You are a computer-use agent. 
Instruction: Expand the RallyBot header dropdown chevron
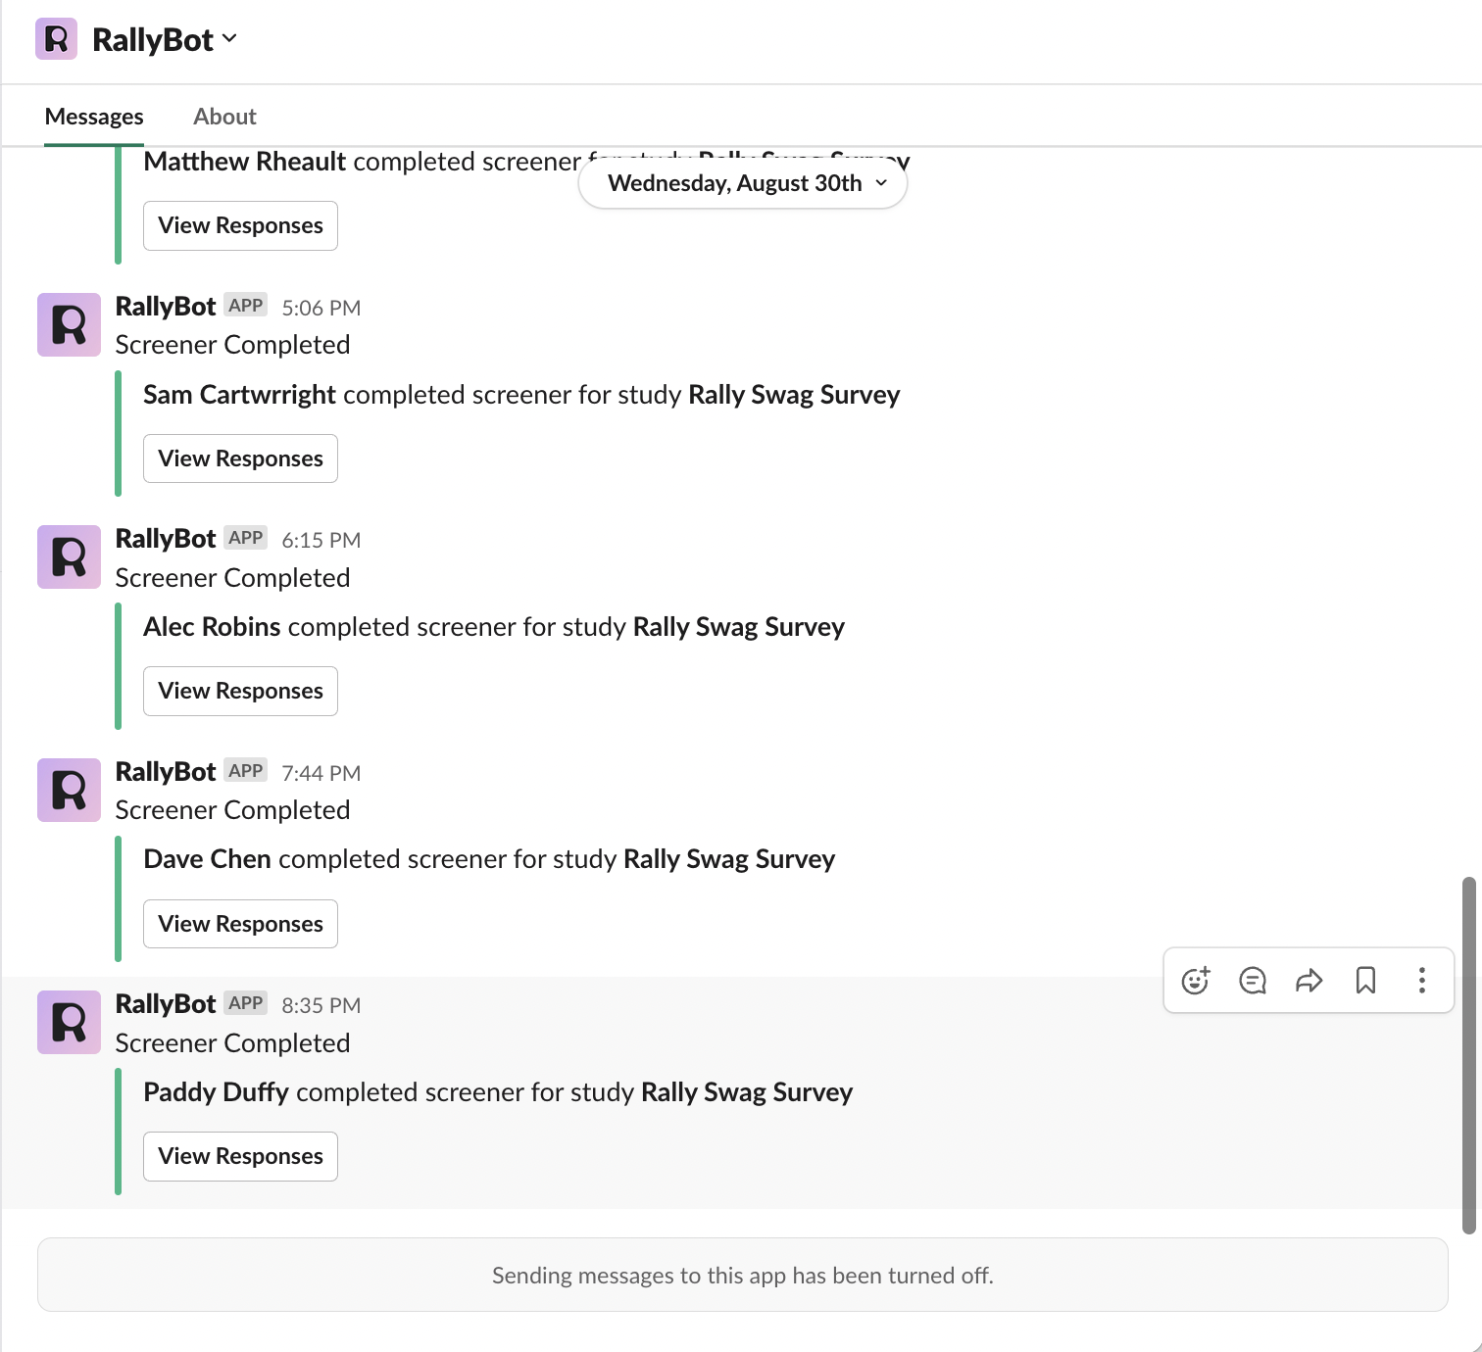pos(229,39)
